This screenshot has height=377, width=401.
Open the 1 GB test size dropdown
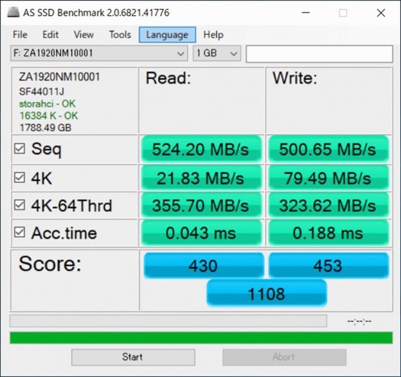click(216, 53)
